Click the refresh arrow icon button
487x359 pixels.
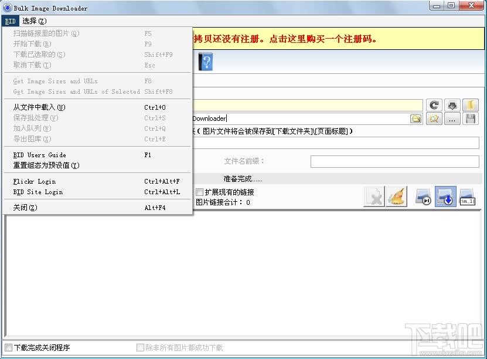[x=434, y=105]
